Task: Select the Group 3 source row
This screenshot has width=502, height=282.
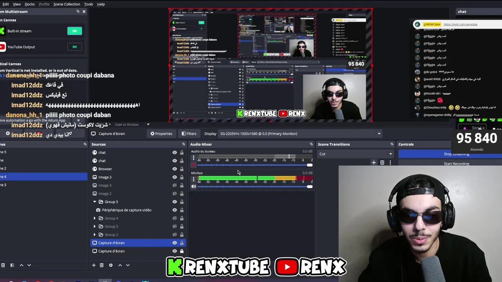Action: point(138,226)
